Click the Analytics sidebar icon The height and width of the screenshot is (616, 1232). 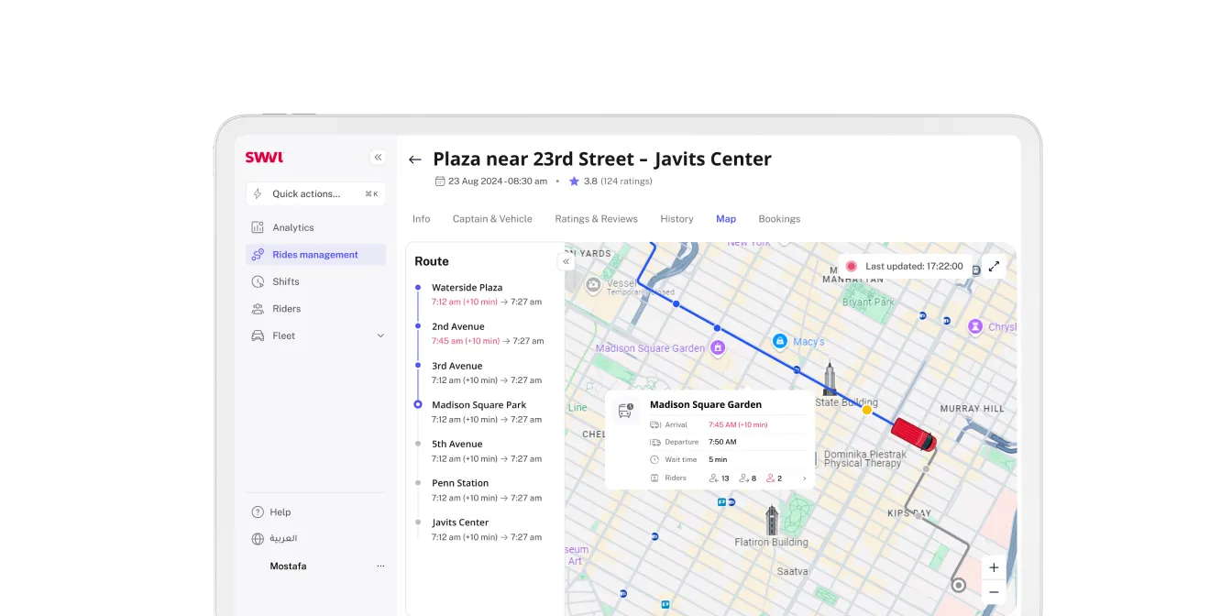258,227
